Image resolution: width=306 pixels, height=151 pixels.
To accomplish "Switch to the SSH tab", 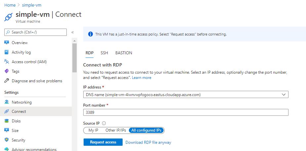I will 104,53.
